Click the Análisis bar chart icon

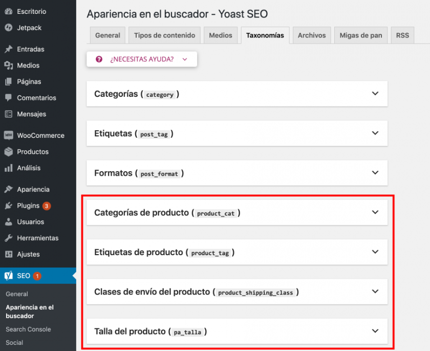[x=9, y=168]
